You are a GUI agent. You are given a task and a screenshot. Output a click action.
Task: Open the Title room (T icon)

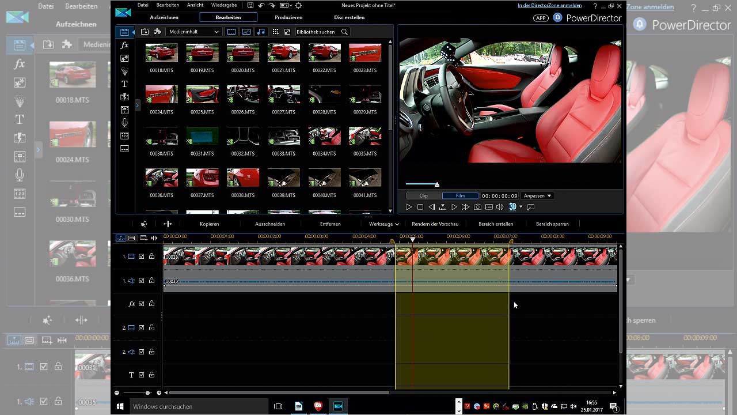coord(124,84)
